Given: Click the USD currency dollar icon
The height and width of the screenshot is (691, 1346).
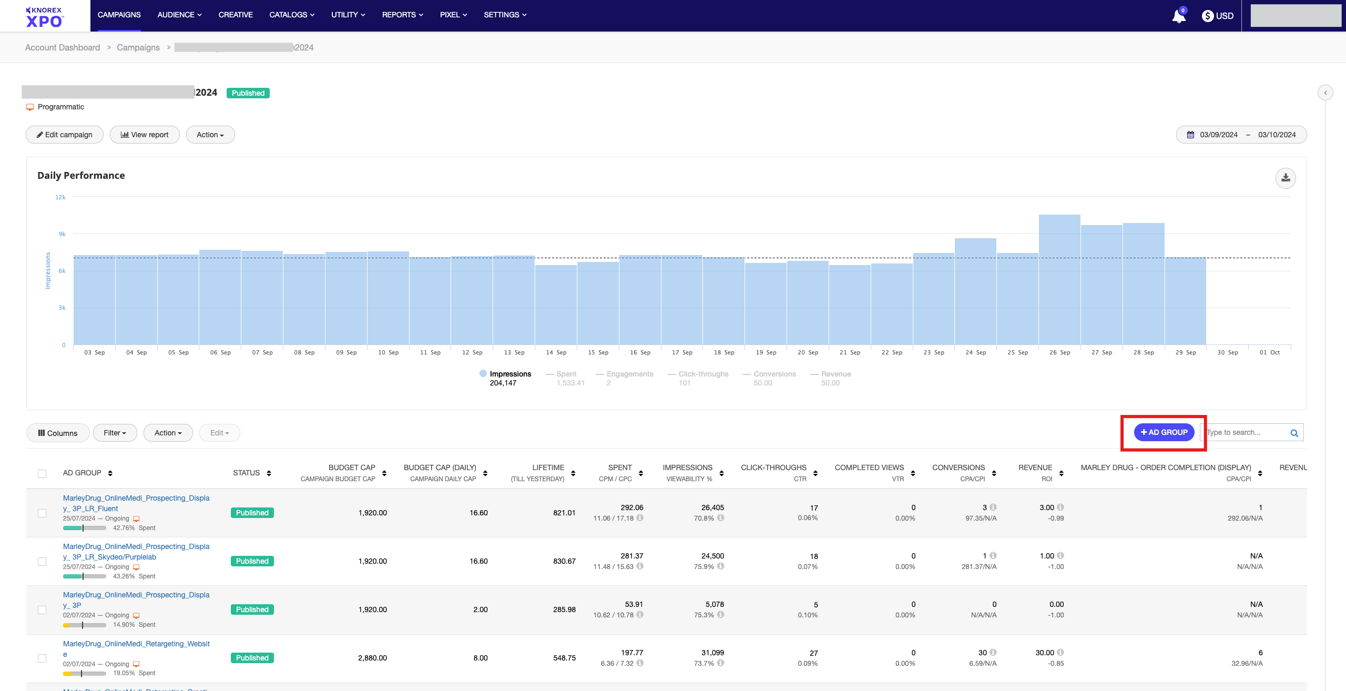Looking at the screenshot, I should [x=1207, y=16].
